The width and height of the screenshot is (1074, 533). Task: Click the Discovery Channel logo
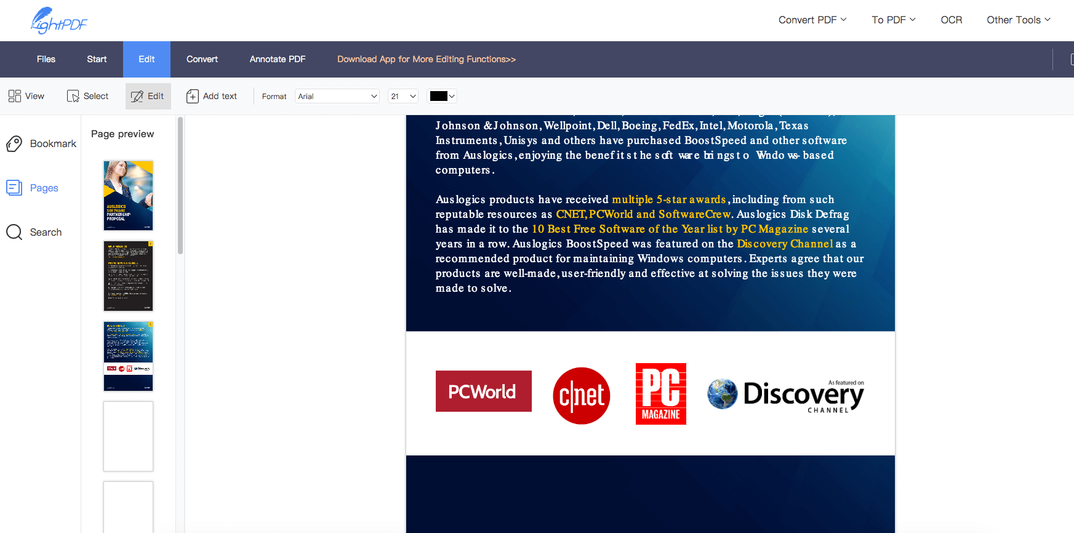click(x=785, y=396)
